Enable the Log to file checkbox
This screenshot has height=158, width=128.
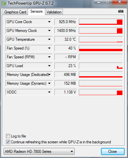pos(8,136)
